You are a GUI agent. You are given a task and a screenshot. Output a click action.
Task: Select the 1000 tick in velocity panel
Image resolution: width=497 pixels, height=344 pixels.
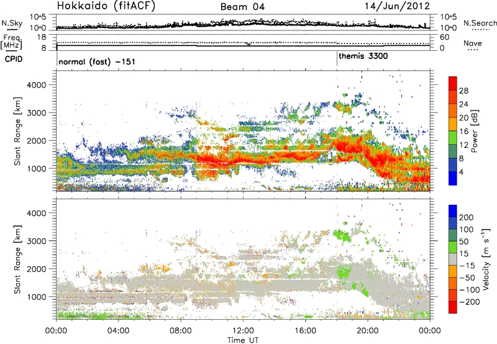(36, 297)
